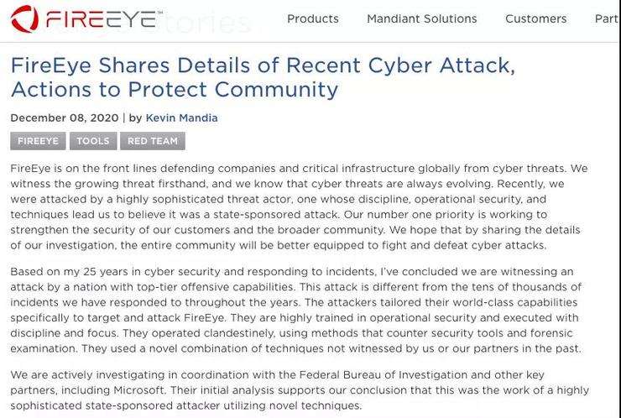Click the headline FireEye Shares Details of Recent Cyber Attack
This screenshot has width=621, height=418.
(x=263, y=65)
